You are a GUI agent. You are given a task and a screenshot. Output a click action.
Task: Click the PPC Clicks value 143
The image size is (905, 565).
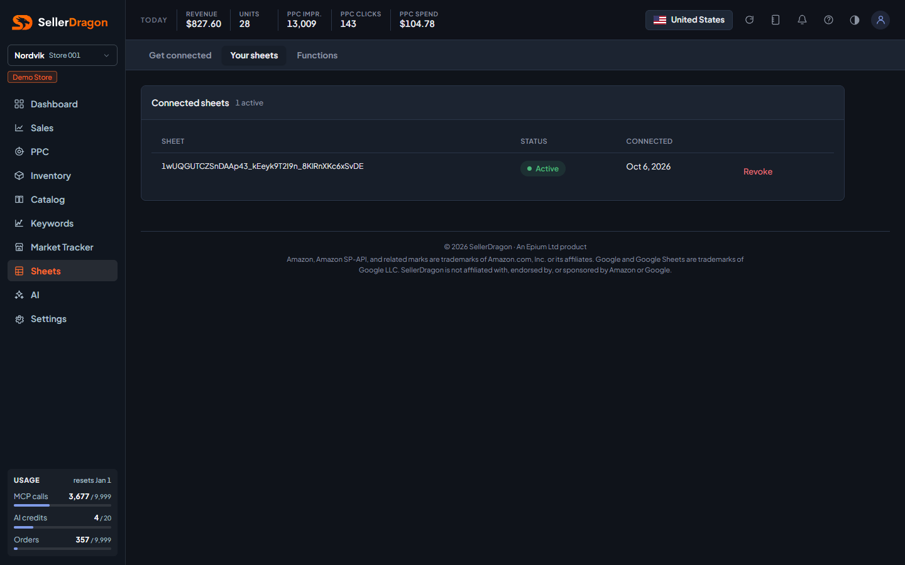(x=348, y=24)
